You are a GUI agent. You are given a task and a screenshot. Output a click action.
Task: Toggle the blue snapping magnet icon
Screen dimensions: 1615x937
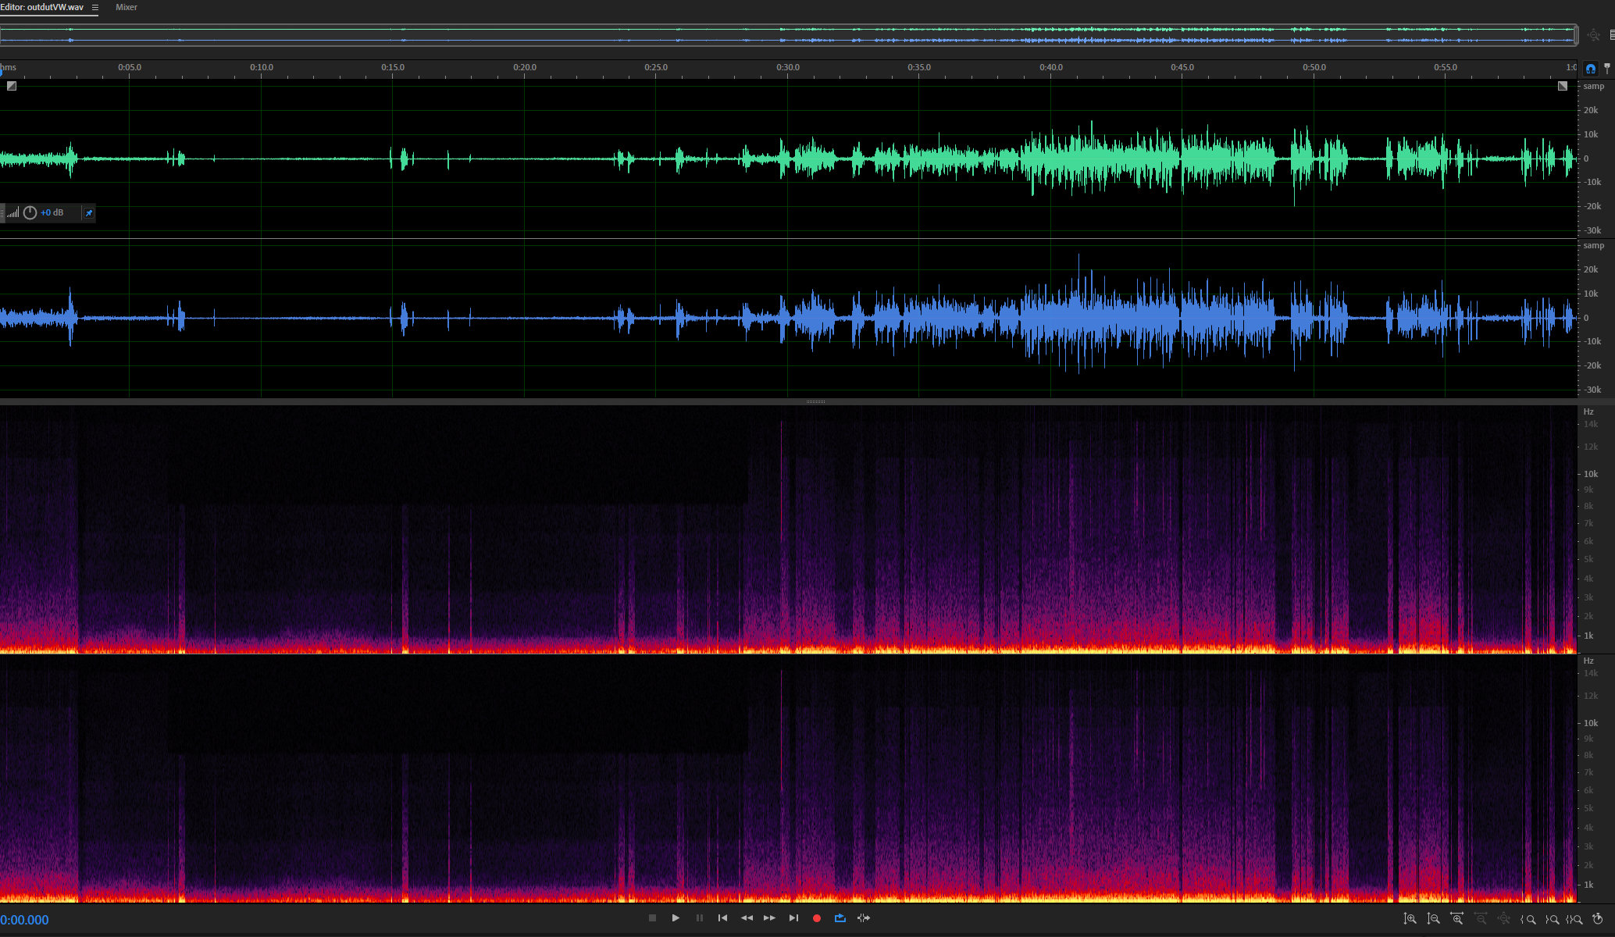click(x=1591, y=68)
